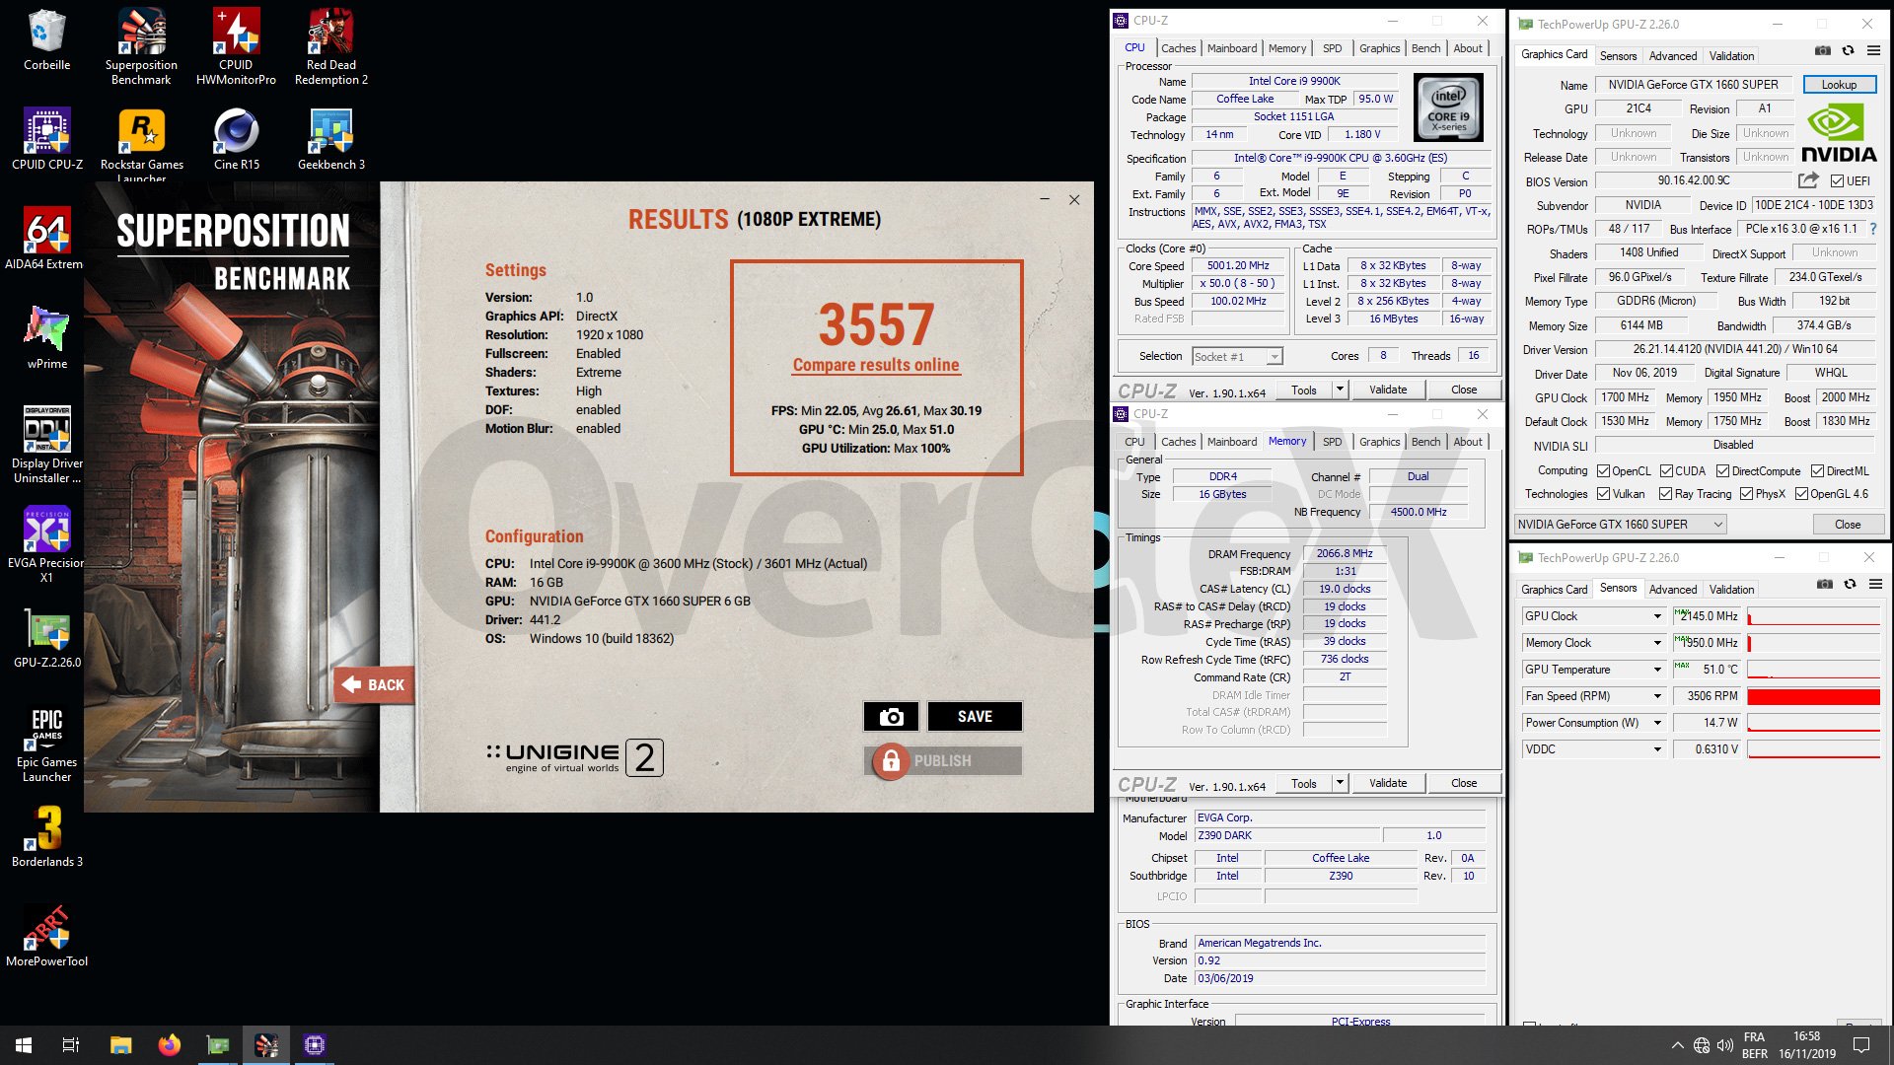Launch GPU-Z.2.26.0 desktop icon
This screenshot has height=1065, width=1894.
pyautogui.click(x=46, y=637)
